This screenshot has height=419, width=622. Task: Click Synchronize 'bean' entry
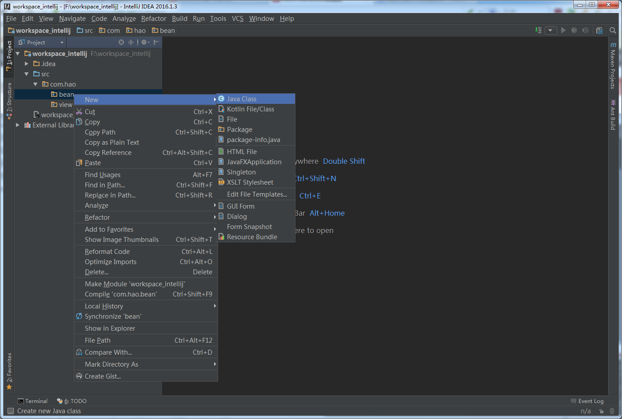click(146, 316)
